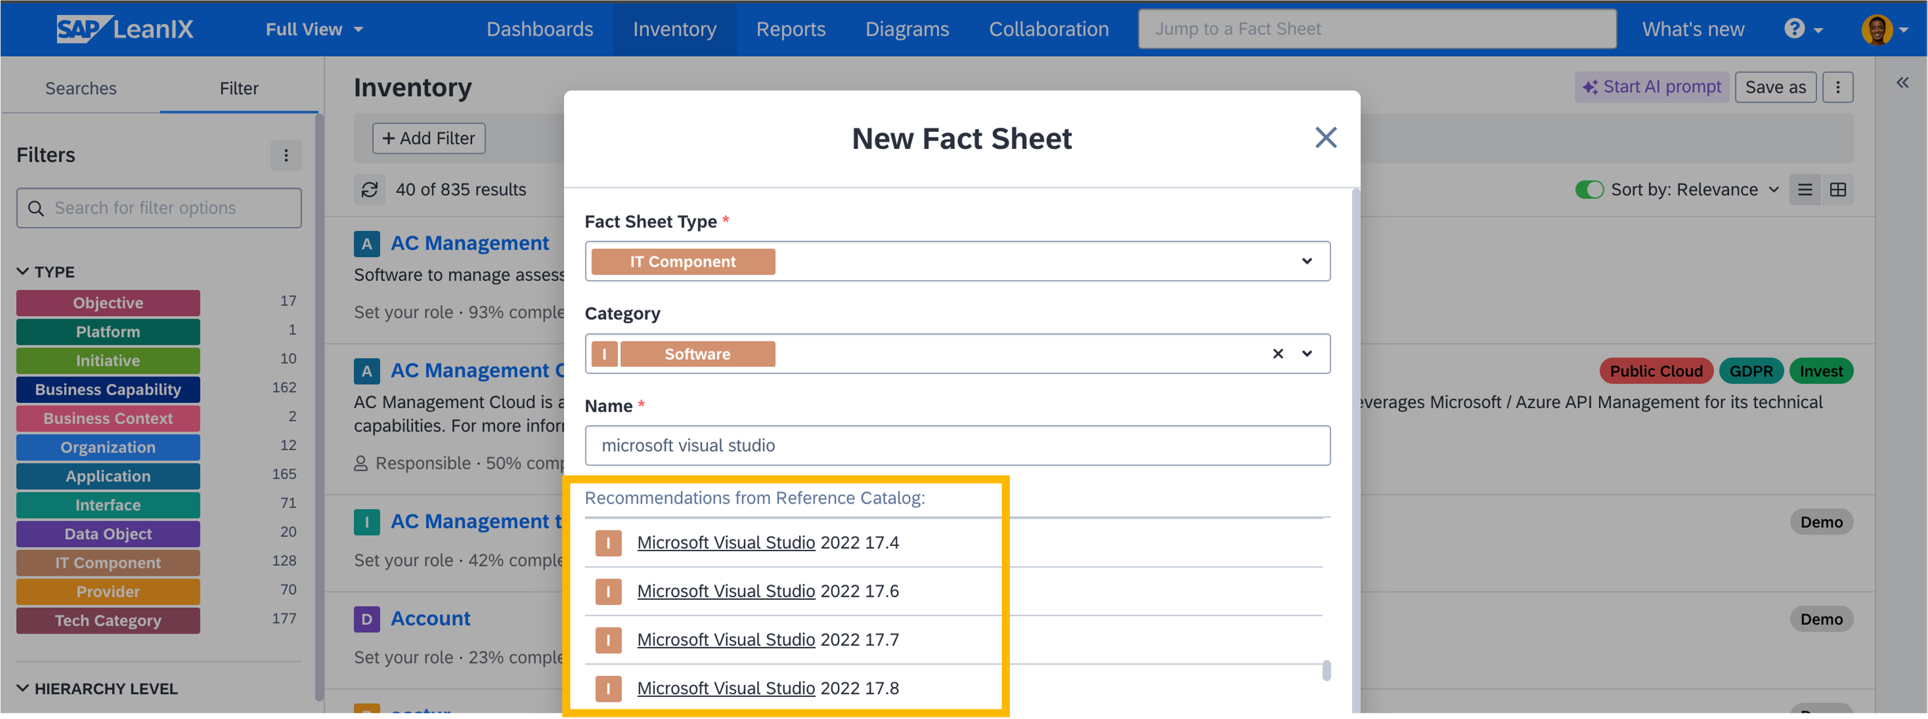Viewport: 1928px width, 719px height.
Task: Expand the HIERARCHY LEVEL filter section
Action: point(96,688)
